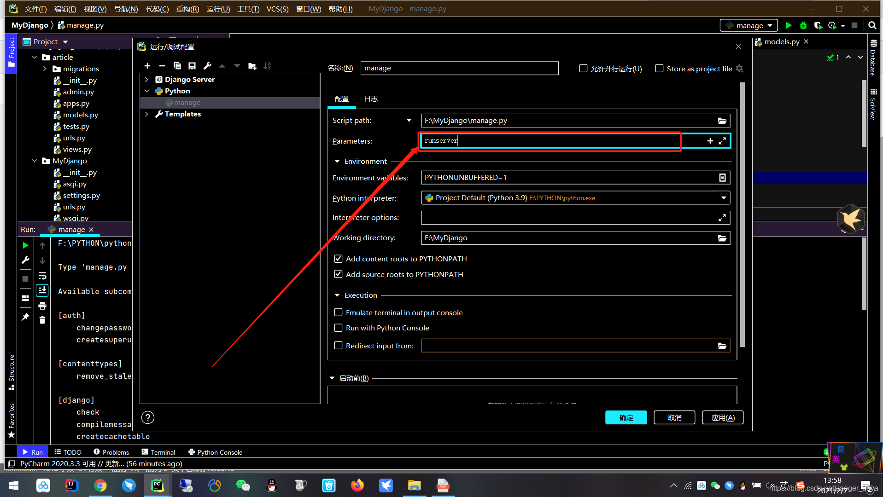
Task: Open Database tool window sidebar
Action: pos(873,58)
